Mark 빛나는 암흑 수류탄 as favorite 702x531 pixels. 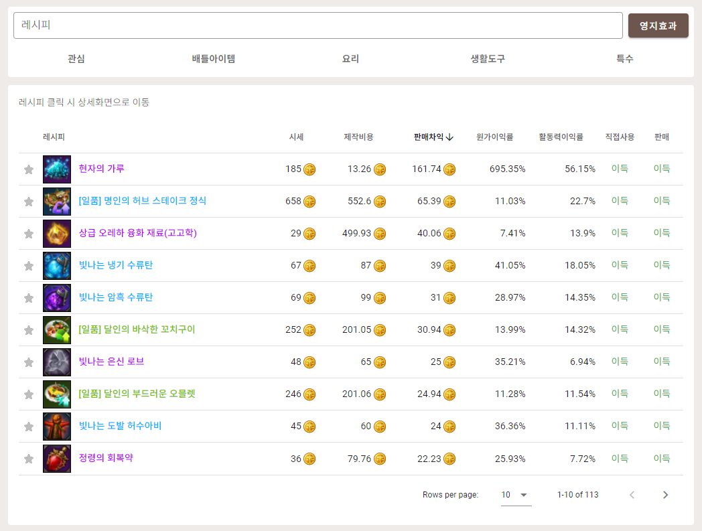tap(29, 297)
